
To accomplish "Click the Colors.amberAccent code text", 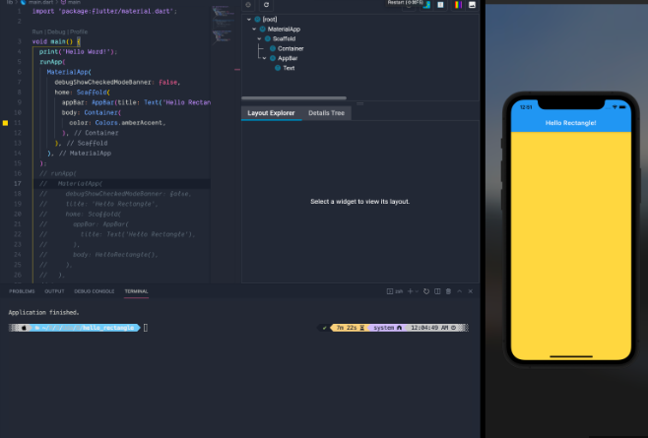I will (x=130, y=123).
